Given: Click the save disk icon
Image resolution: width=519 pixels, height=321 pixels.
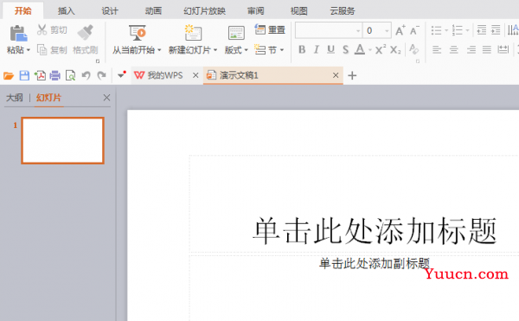Looking at the screenshot, I should (24, 75).
